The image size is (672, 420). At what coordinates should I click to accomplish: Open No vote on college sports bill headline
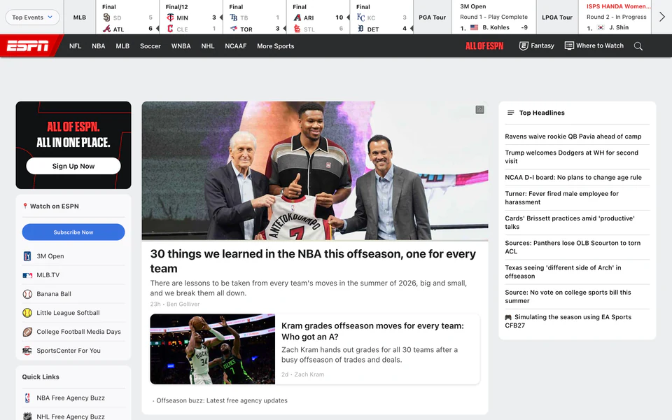(568, 297)
